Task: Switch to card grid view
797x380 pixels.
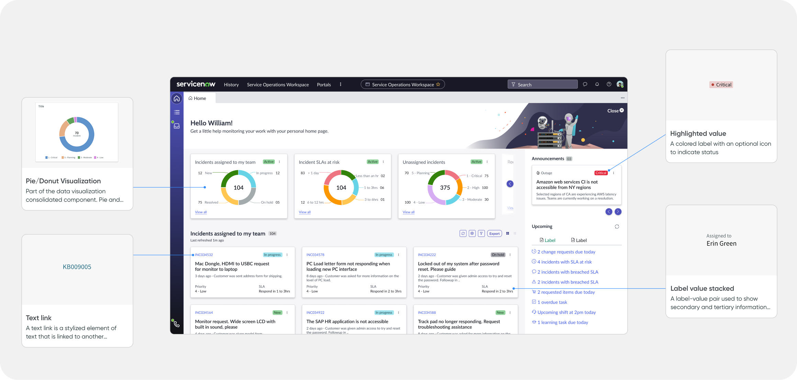Action: (507, 233)
